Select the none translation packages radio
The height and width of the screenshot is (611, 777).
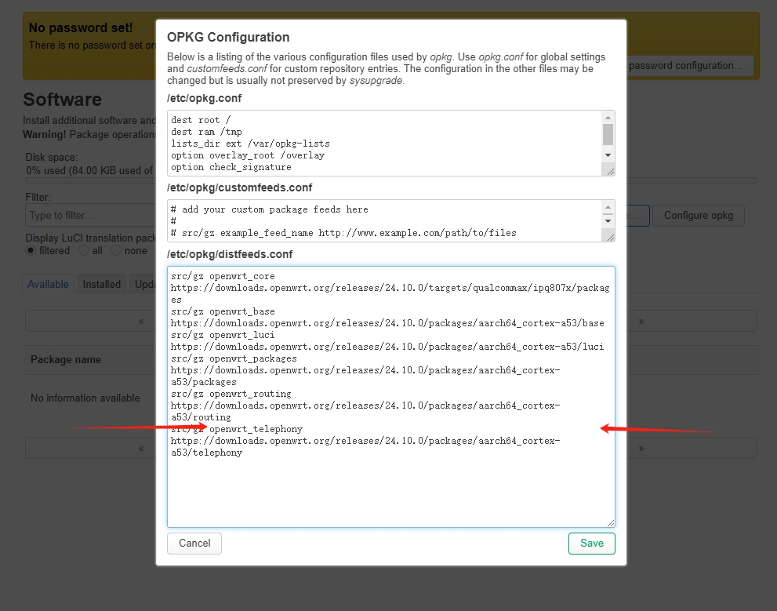point(116,250)
